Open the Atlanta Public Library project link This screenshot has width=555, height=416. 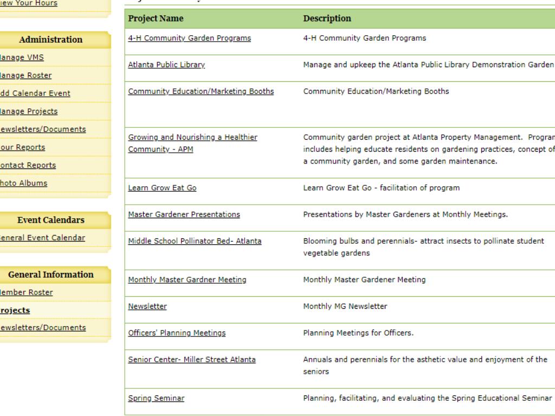click(x=166, y=65)
